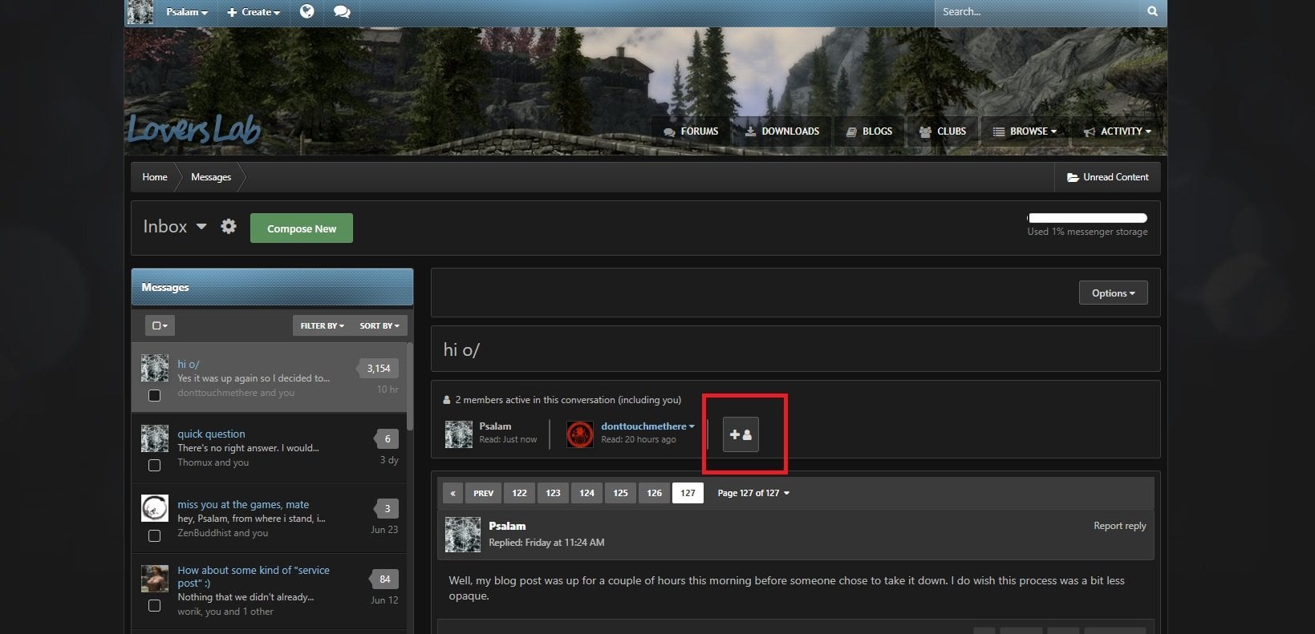
Task: Click the worik avatar for service post message
Action: pyautogui.click(x=155, y=579)
